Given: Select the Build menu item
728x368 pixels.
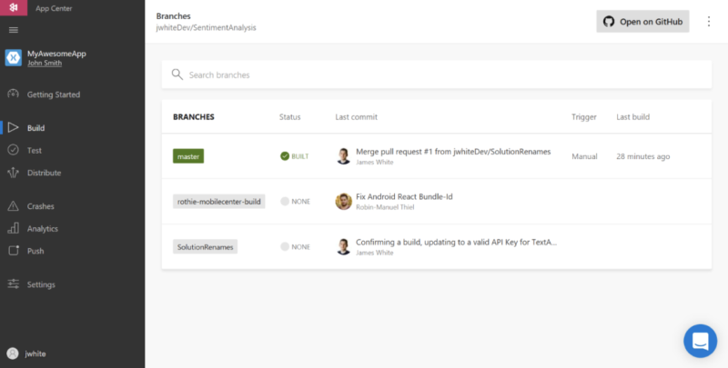Looking at the screenshot, I should (73, 128).
